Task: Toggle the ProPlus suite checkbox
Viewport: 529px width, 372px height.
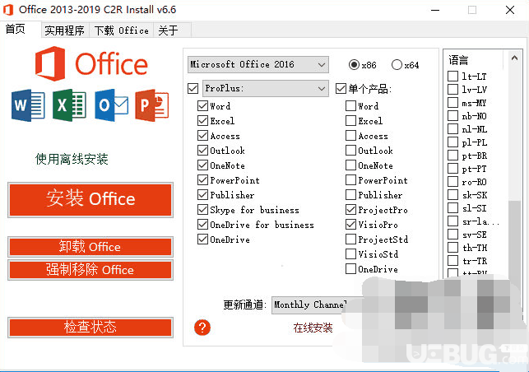Action: (x=193, y=89)
